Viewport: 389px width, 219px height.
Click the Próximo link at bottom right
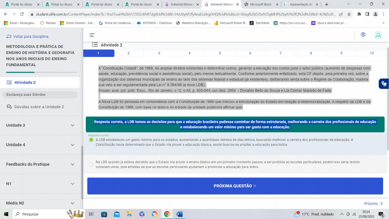[373, 203]
